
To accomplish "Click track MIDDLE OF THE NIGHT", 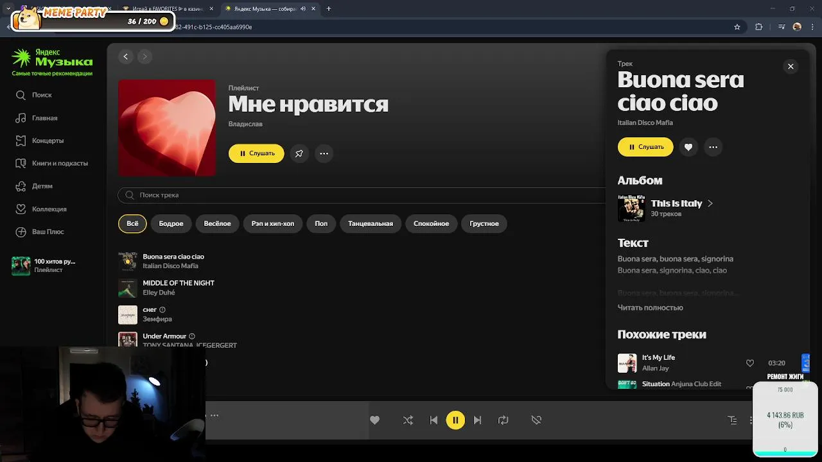I will pyautogui.click(x=179, y=283).
